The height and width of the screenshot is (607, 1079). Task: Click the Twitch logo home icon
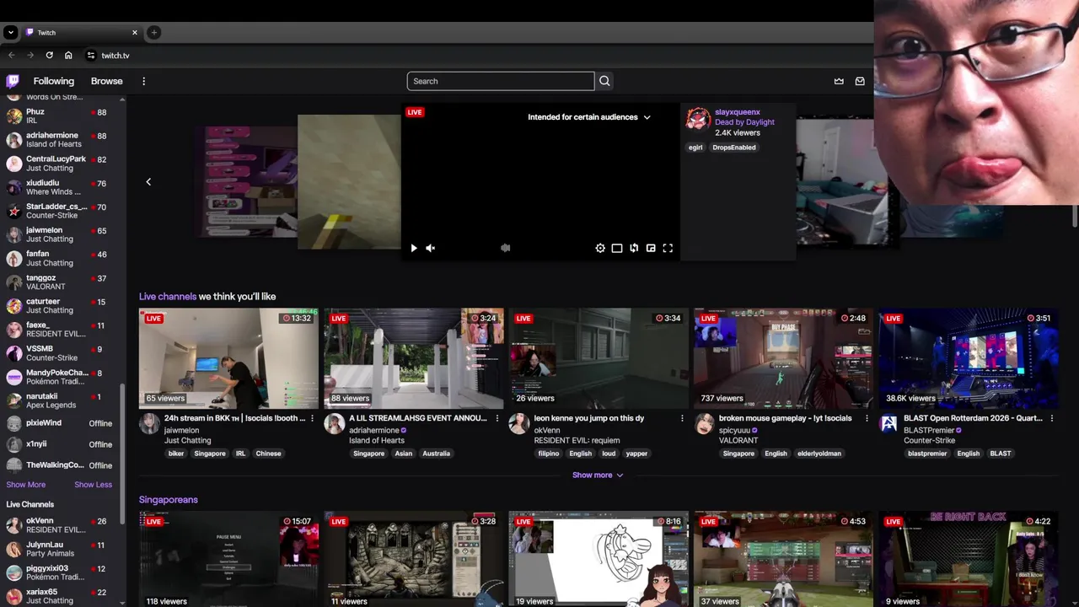tap(13, 81)
